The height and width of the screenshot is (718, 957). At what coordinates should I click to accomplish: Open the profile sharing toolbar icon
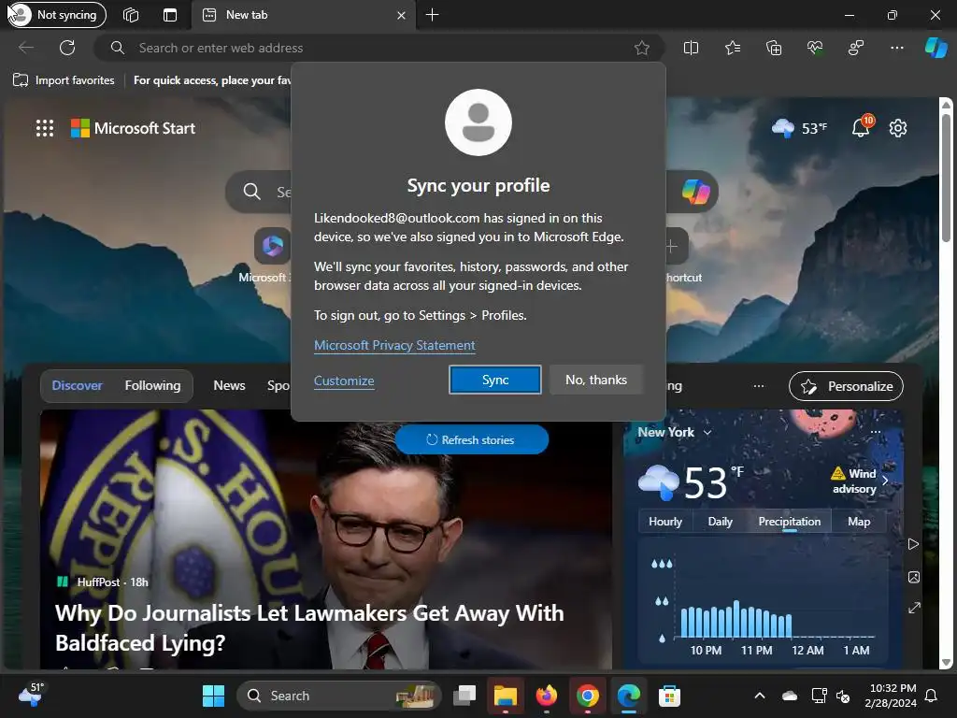(x=856, y=48)
